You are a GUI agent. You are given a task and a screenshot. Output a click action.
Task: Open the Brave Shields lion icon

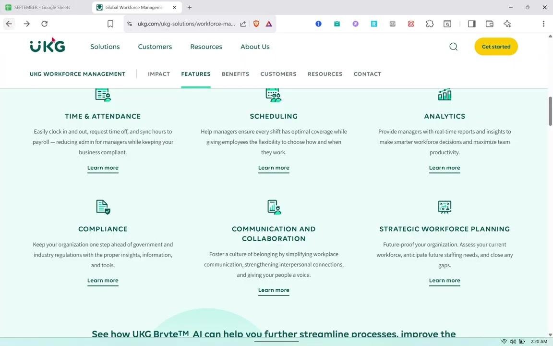pos(256,24)
